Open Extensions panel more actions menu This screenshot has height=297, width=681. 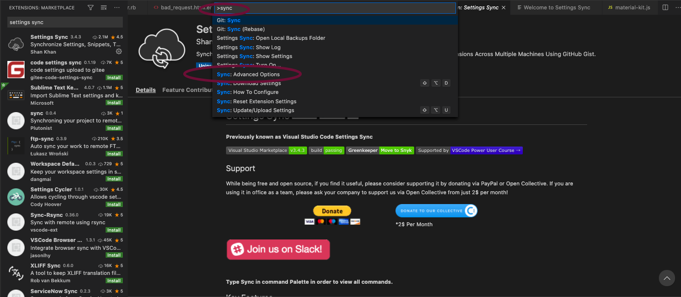[117, 8]
